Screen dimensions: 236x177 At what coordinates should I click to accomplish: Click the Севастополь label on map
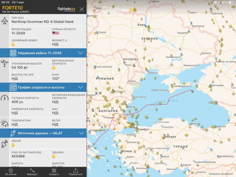pyautogui.click(x=159, y=90)
